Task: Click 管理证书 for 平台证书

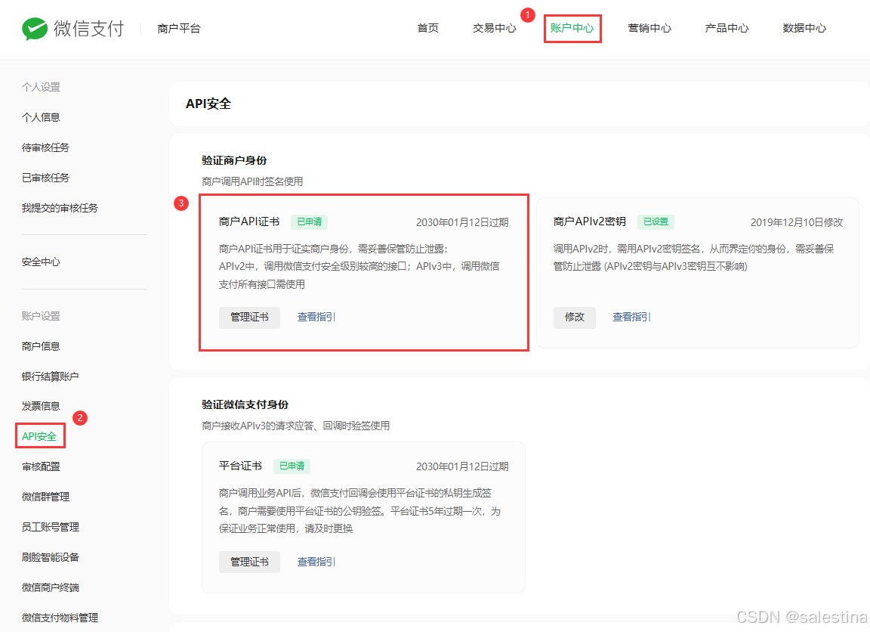Action: [249, 562]
